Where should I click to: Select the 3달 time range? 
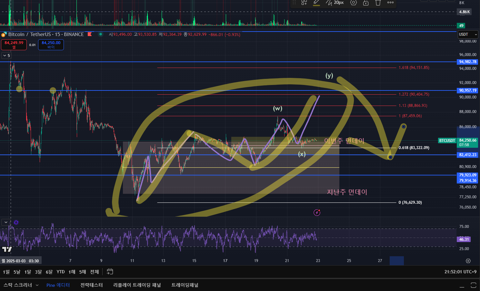[x=38, y=272]
